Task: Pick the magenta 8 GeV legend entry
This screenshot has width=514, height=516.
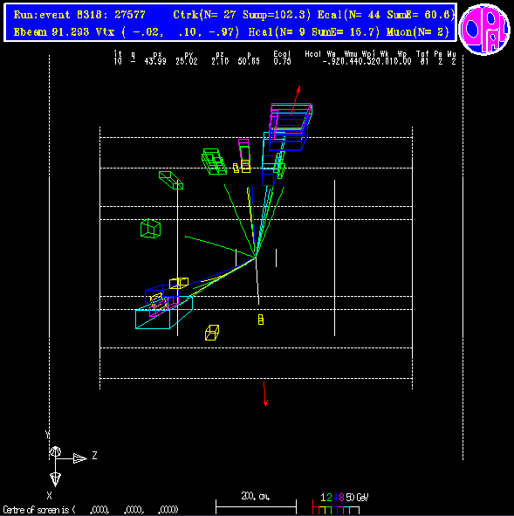Action: (341, 498)
